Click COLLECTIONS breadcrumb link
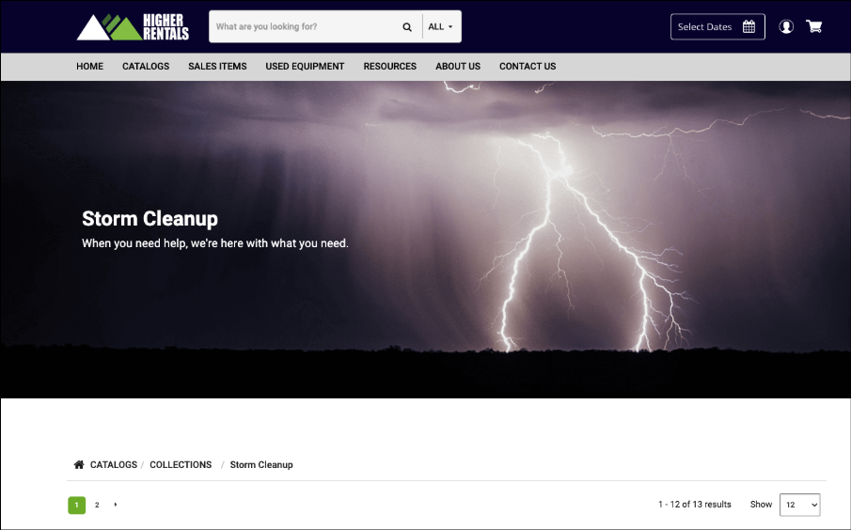Screen dimensions: 851x530 [181, 465]
